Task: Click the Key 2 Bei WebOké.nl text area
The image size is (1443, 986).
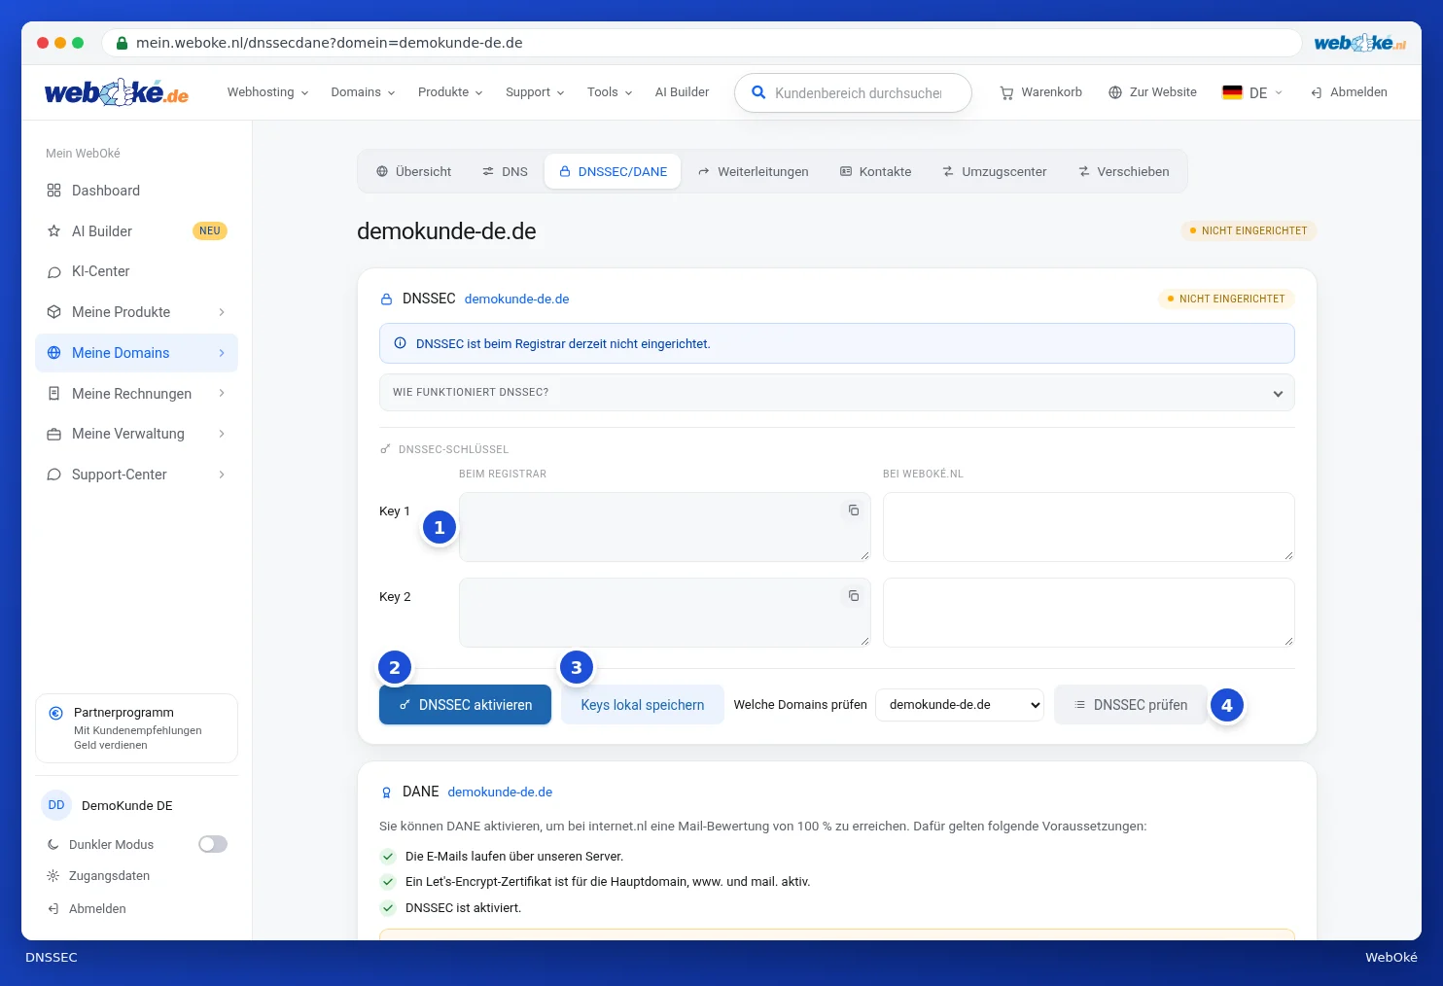Action: 1089,613
